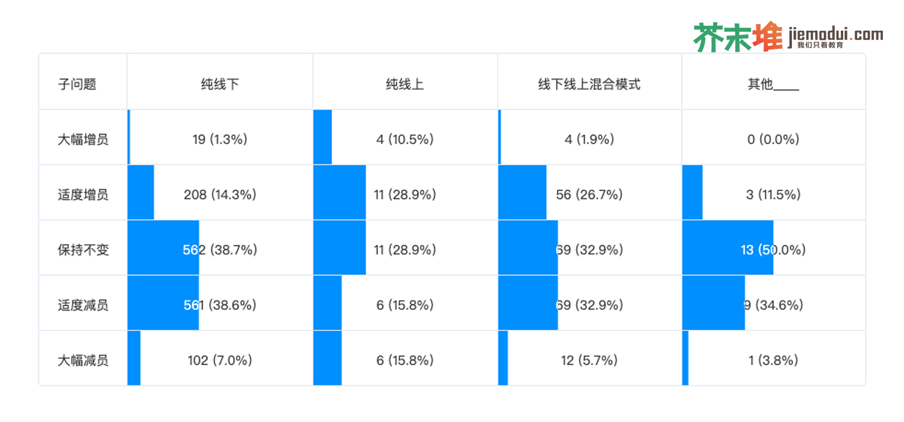
Task: Click the 纯线上 column header
Action: tap(405, 84)
